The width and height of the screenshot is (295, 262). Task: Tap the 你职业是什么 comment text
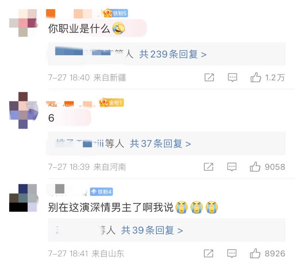click(x=79, y=29)
